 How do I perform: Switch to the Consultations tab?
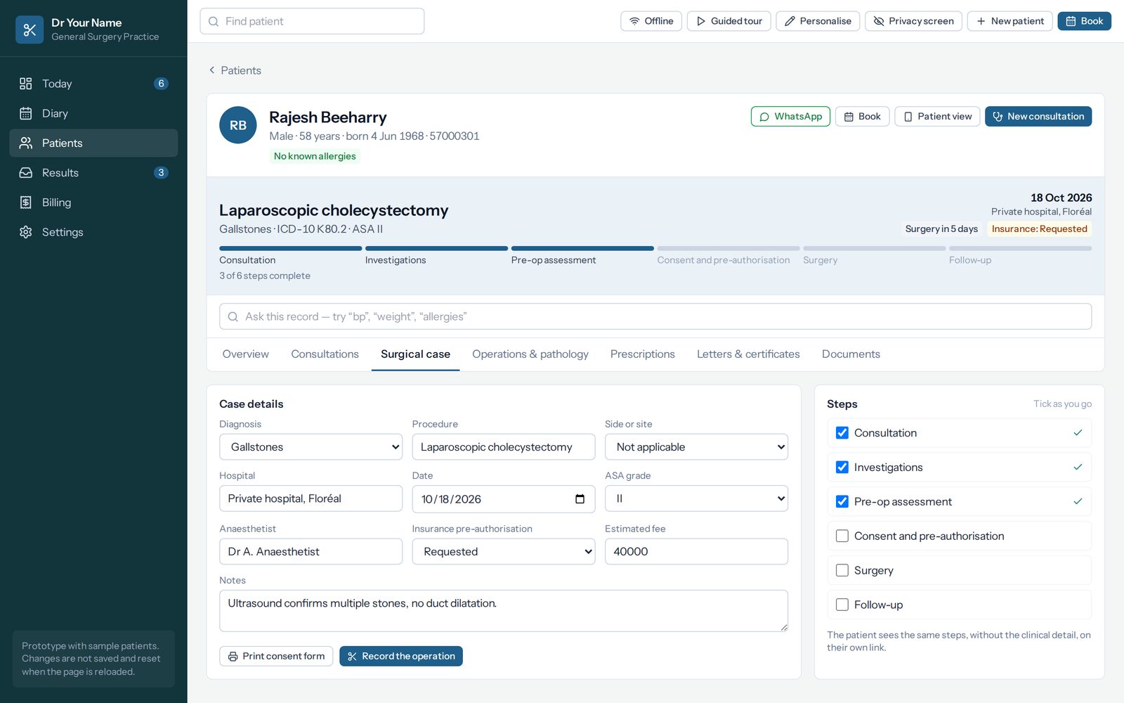point(325,354)
